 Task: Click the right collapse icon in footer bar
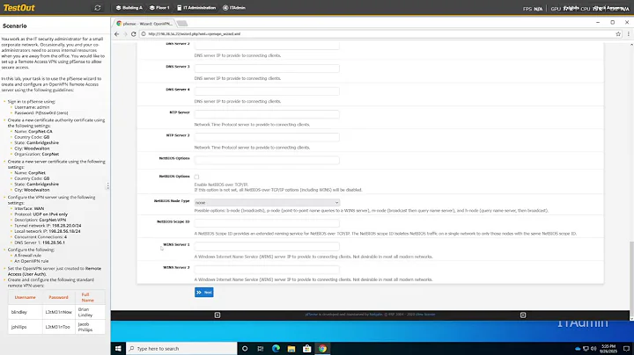coord(523,315)
